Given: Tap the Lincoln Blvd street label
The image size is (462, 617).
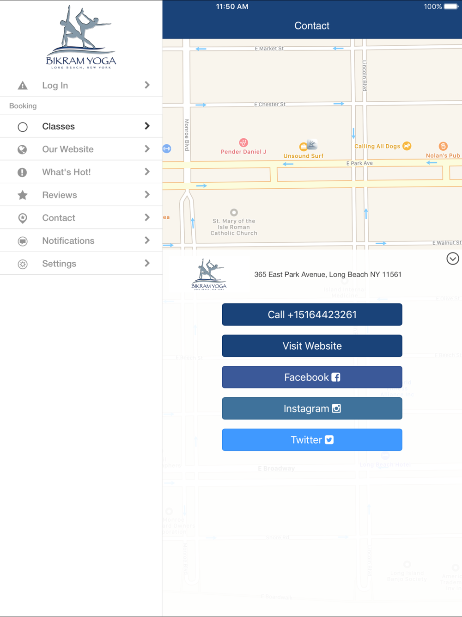Looking at the screenshot, I should tap(364, 75).
